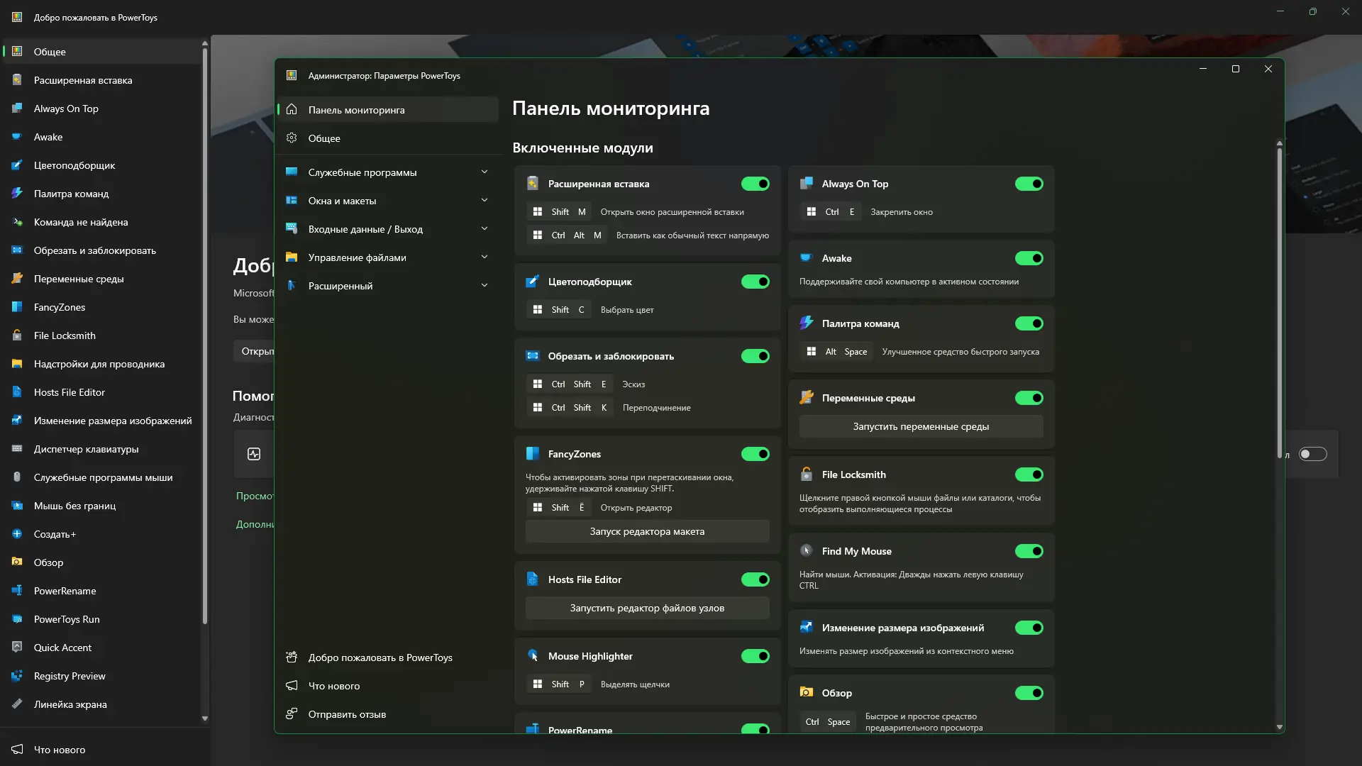This screenshot has height=766, width=1362.
Task: Expand the Окна и макеты group
Action: coord(485,201)
